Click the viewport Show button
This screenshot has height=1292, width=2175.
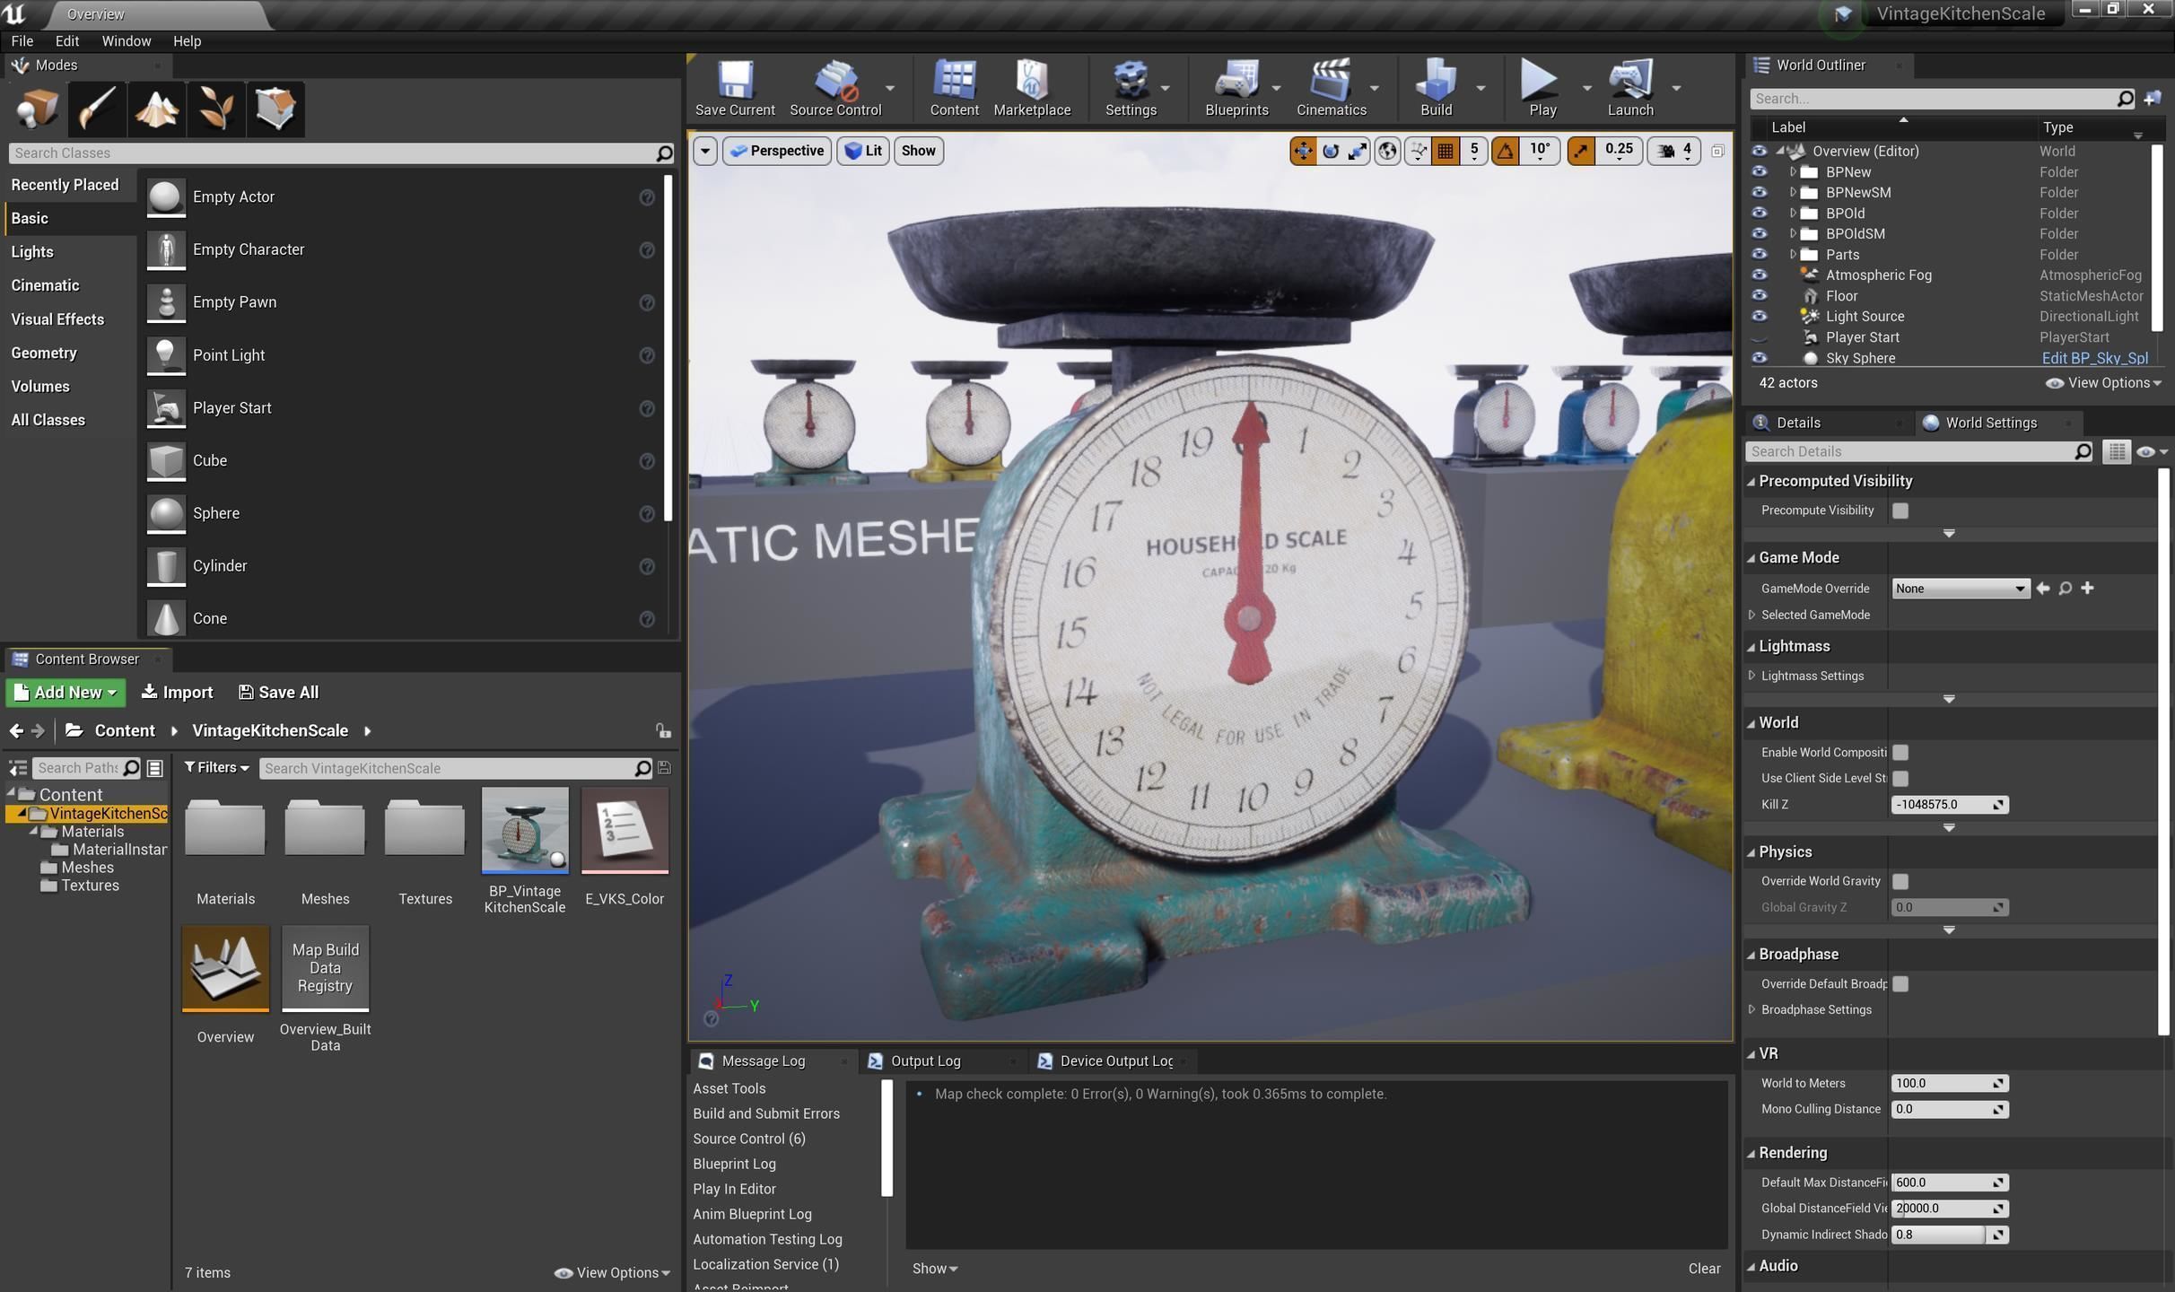(x=918, y=151)
